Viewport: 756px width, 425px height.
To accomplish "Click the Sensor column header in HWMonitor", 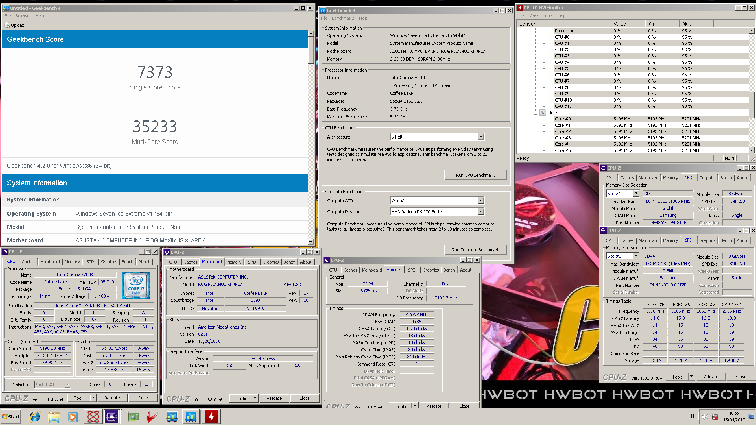I will pos(564,24).
